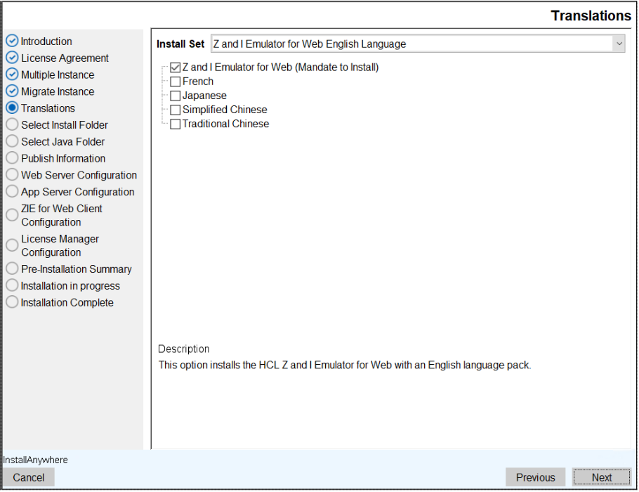
Task: Click the Next button
Action: (x=602, y=477)
